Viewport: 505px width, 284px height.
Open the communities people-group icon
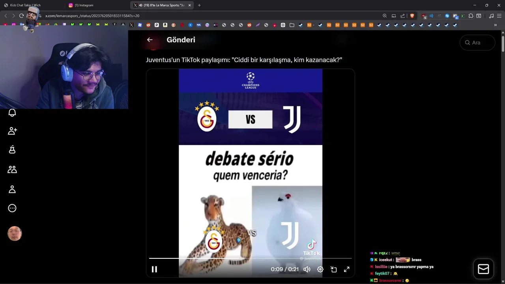click(x=12, y=169)
